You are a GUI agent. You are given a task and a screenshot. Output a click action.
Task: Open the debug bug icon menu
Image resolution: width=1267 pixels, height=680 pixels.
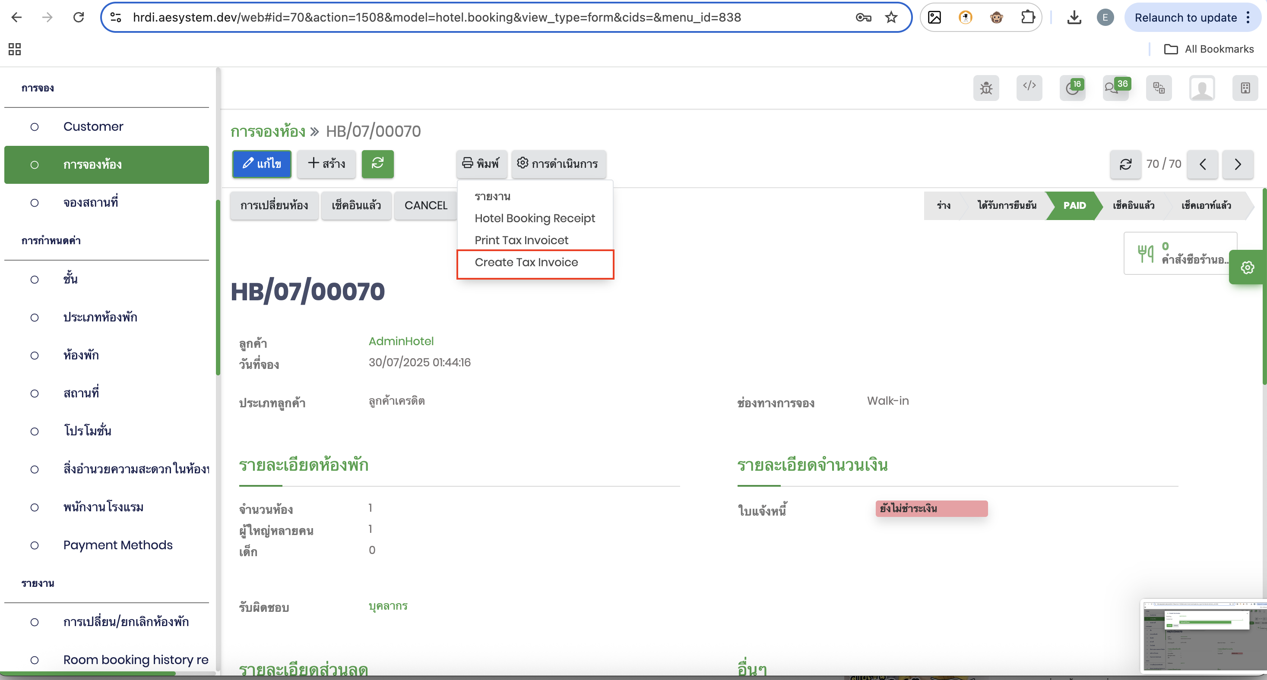tap(986, 88)
